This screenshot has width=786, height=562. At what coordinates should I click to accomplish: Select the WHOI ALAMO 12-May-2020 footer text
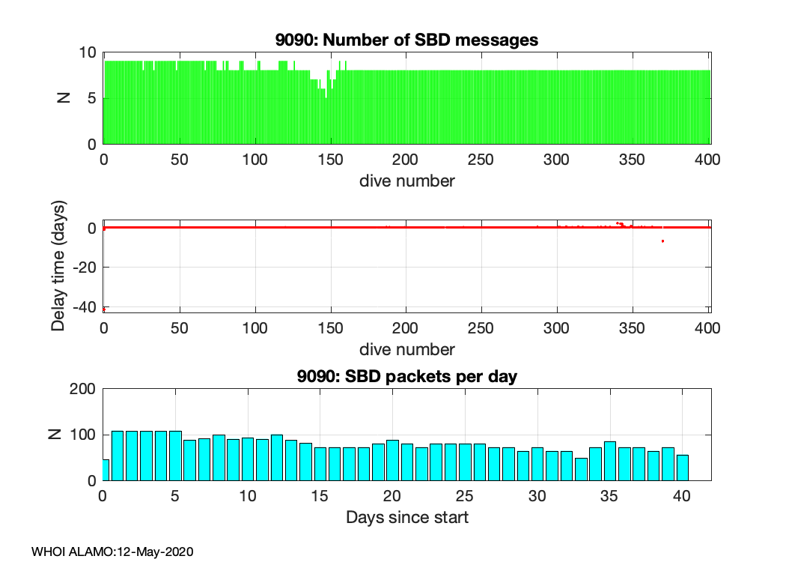(112, 552)
